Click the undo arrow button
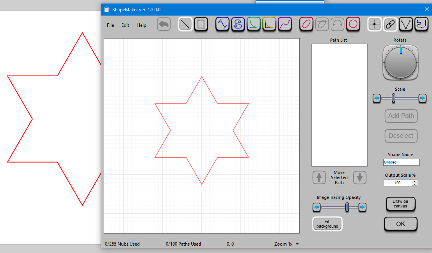432x253 pixels. point(164,24)
